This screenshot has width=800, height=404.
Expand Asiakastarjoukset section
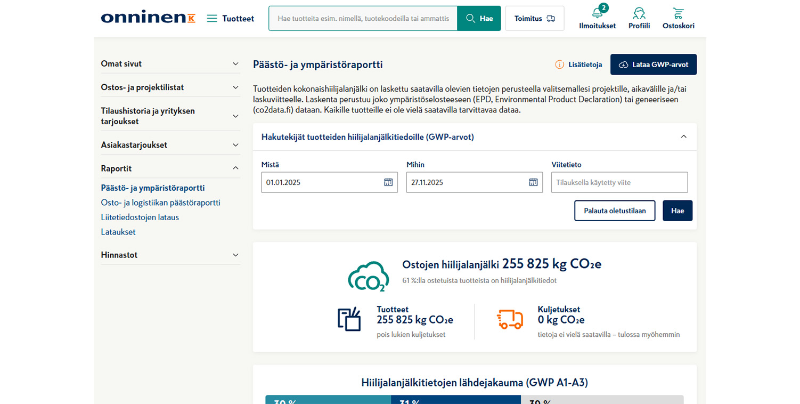pos(170,145)
